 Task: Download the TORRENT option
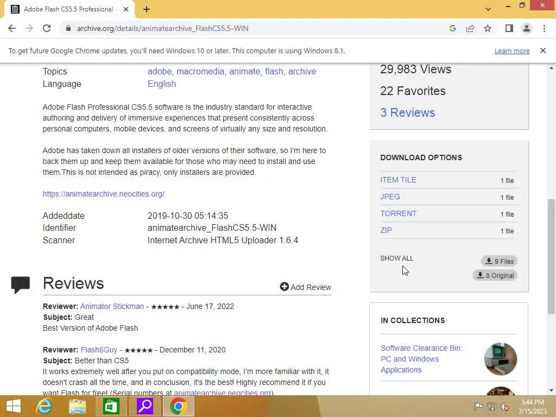click(x=398, y=213)
